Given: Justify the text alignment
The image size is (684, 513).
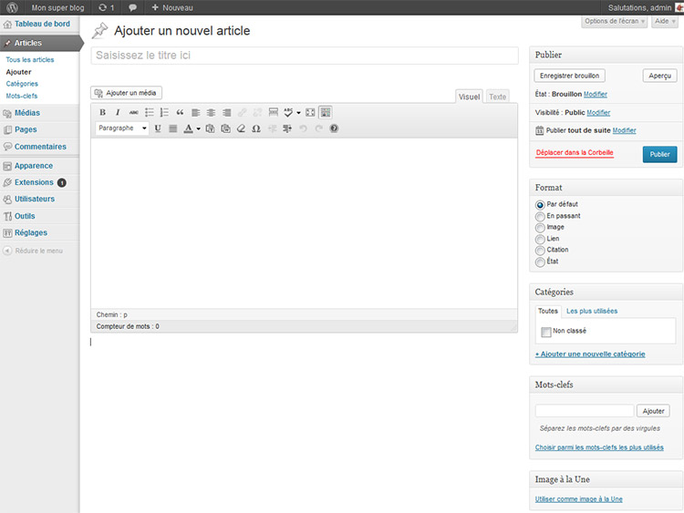Looking at the screenshot, I should [173, 128].
